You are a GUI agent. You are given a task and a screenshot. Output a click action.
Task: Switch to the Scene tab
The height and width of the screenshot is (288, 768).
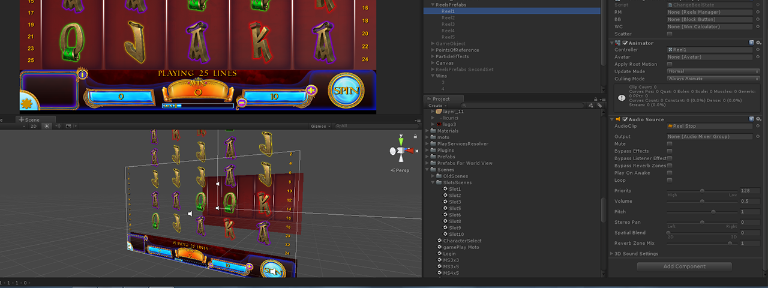(32, 120)
